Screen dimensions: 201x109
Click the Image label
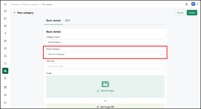[x=49, y=73]
